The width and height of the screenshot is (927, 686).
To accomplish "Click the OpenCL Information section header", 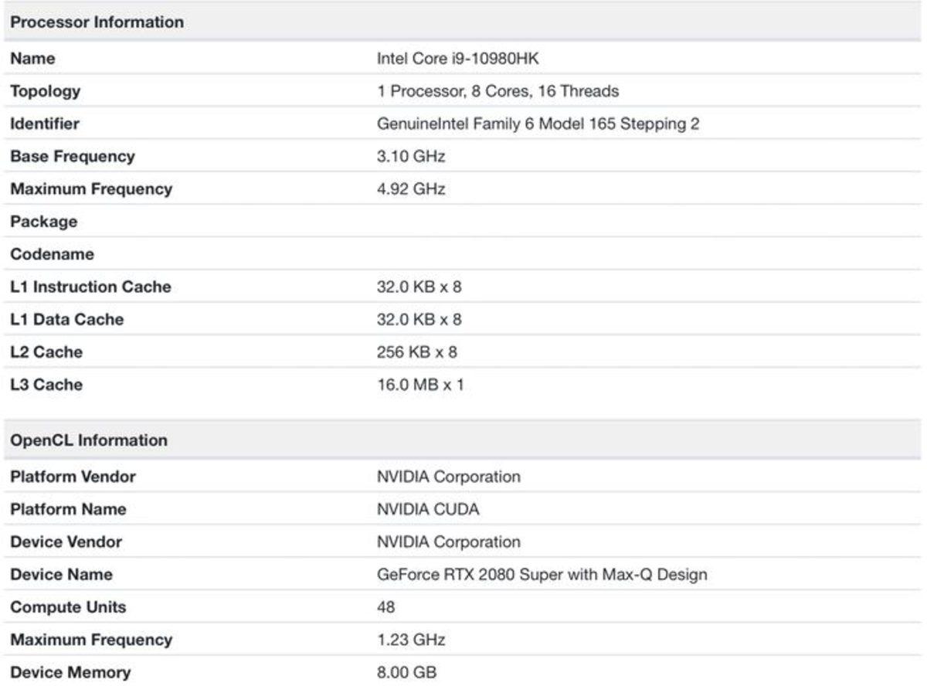I will [x=88, y=440].
